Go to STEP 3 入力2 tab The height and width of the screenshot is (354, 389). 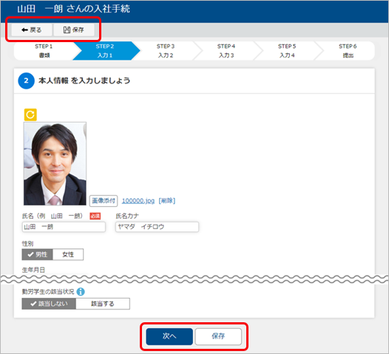166,51
